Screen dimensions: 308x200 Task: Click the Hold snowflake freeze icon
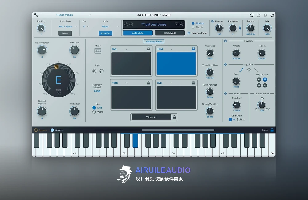pyautogui.click(x=59, y=94)
